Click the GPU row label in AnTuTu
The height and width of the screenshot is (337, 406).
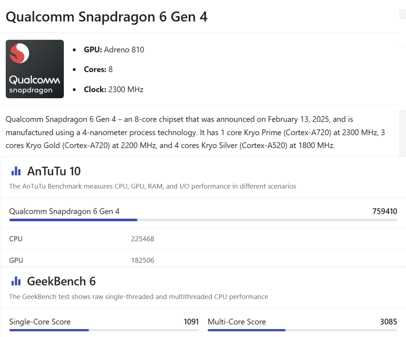pos(16,260)
